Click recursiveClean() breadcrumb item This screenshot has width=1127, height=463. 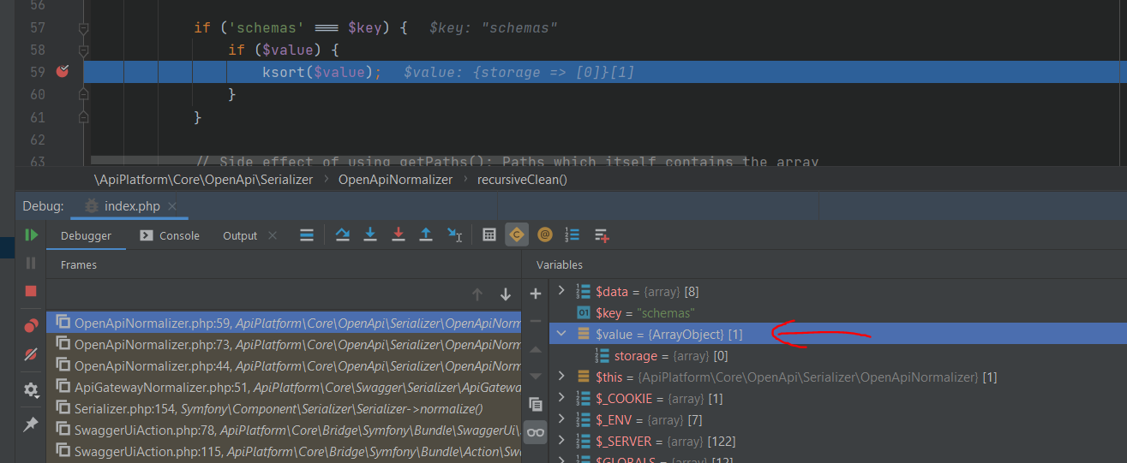522,180
